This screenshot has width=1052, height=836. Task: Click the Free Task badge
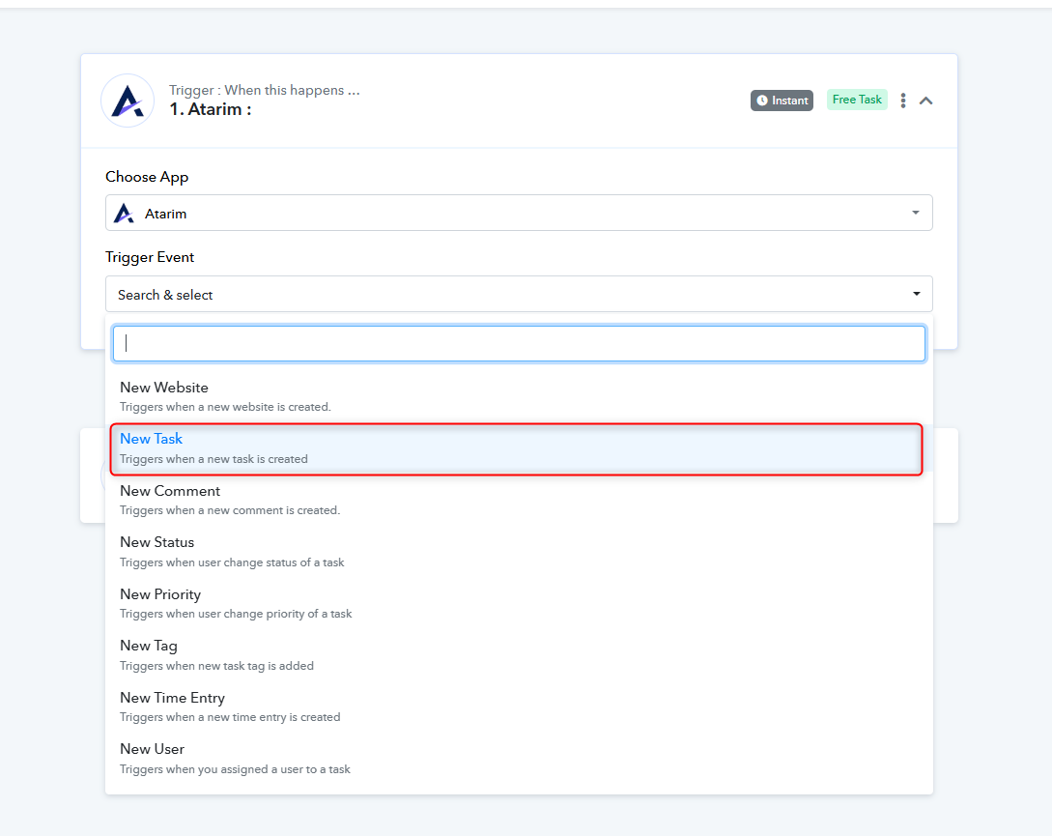point(857,100)
